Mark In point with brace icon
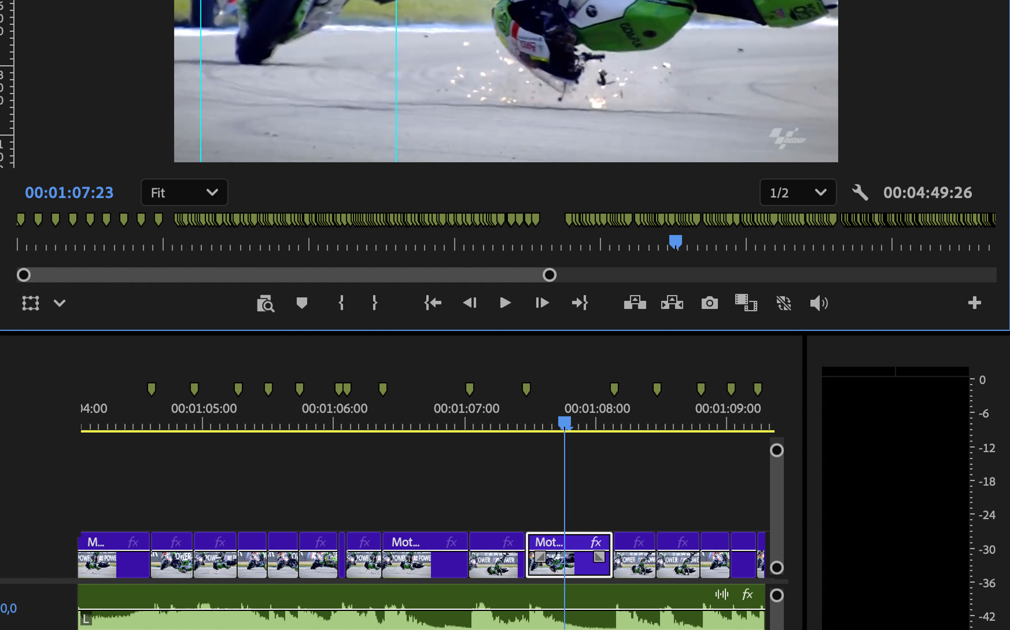 [341, 303]
